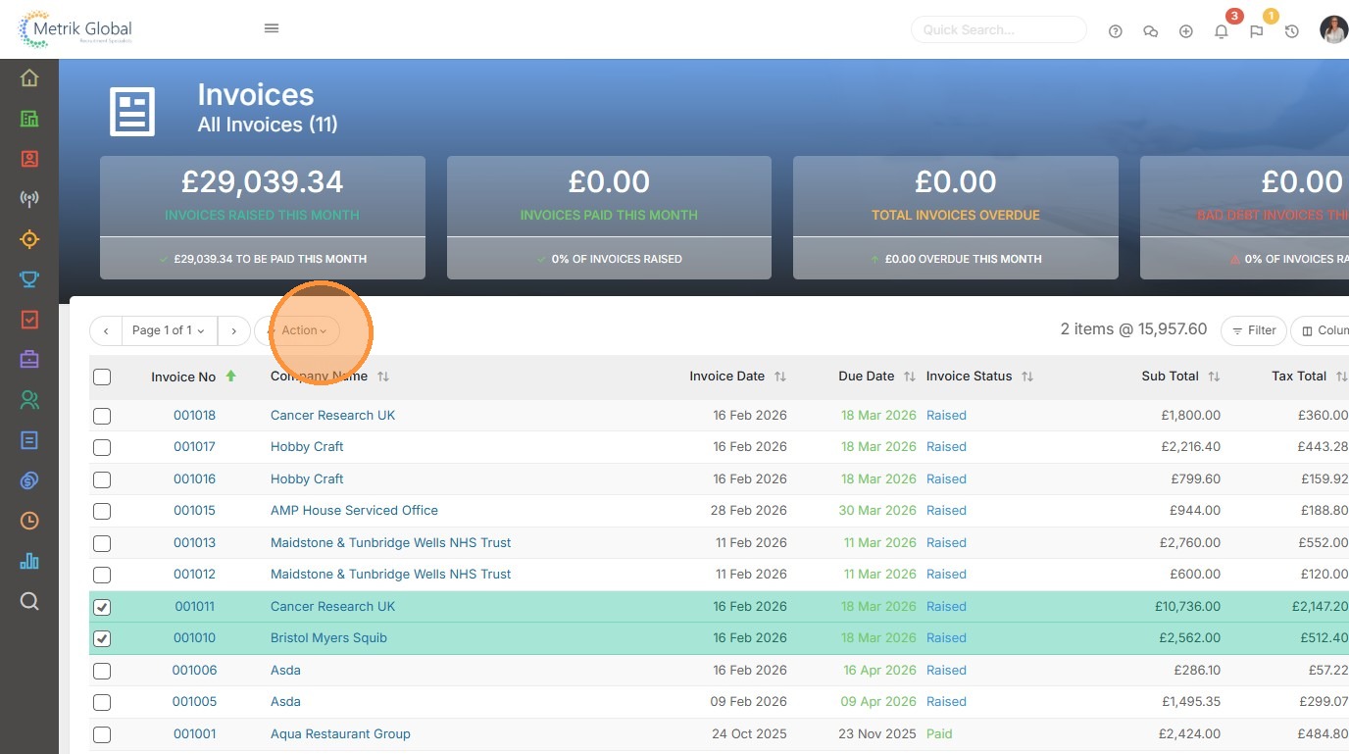Open the broadcast signal sidebar icon
The width and height of the screenshot is (1349, 754).
coord(29,199)
